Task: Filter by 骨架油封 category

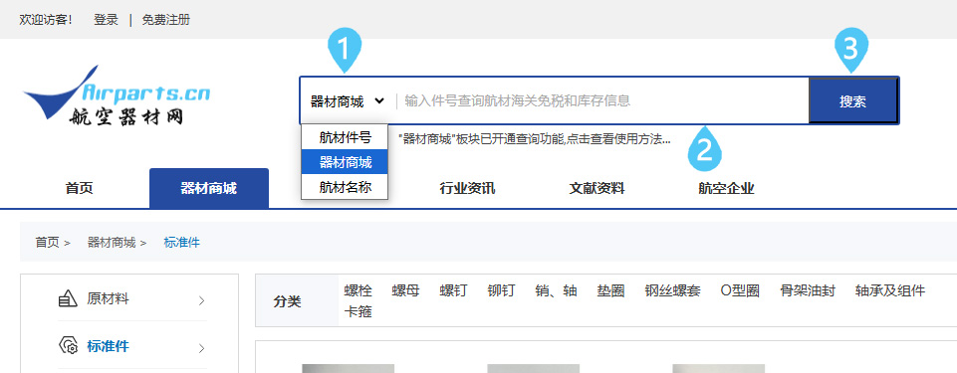Action: click(808, 290)
